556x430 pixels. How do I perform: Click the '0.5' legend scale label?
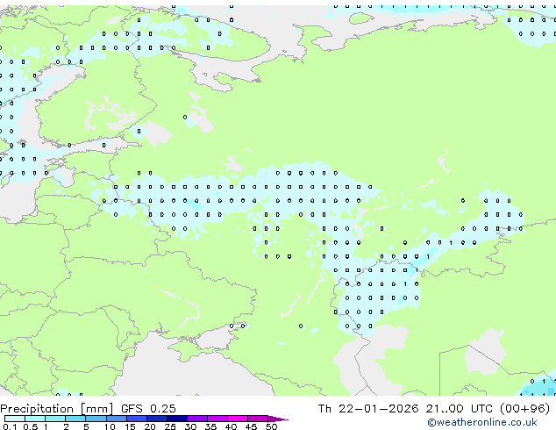pyautogui.click(x=30, y=426)
